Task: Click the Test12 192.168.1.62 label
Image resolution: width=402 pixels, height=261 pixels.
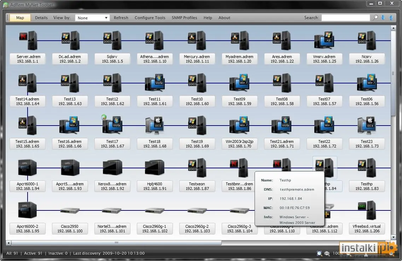Action: tap(112, 101)
